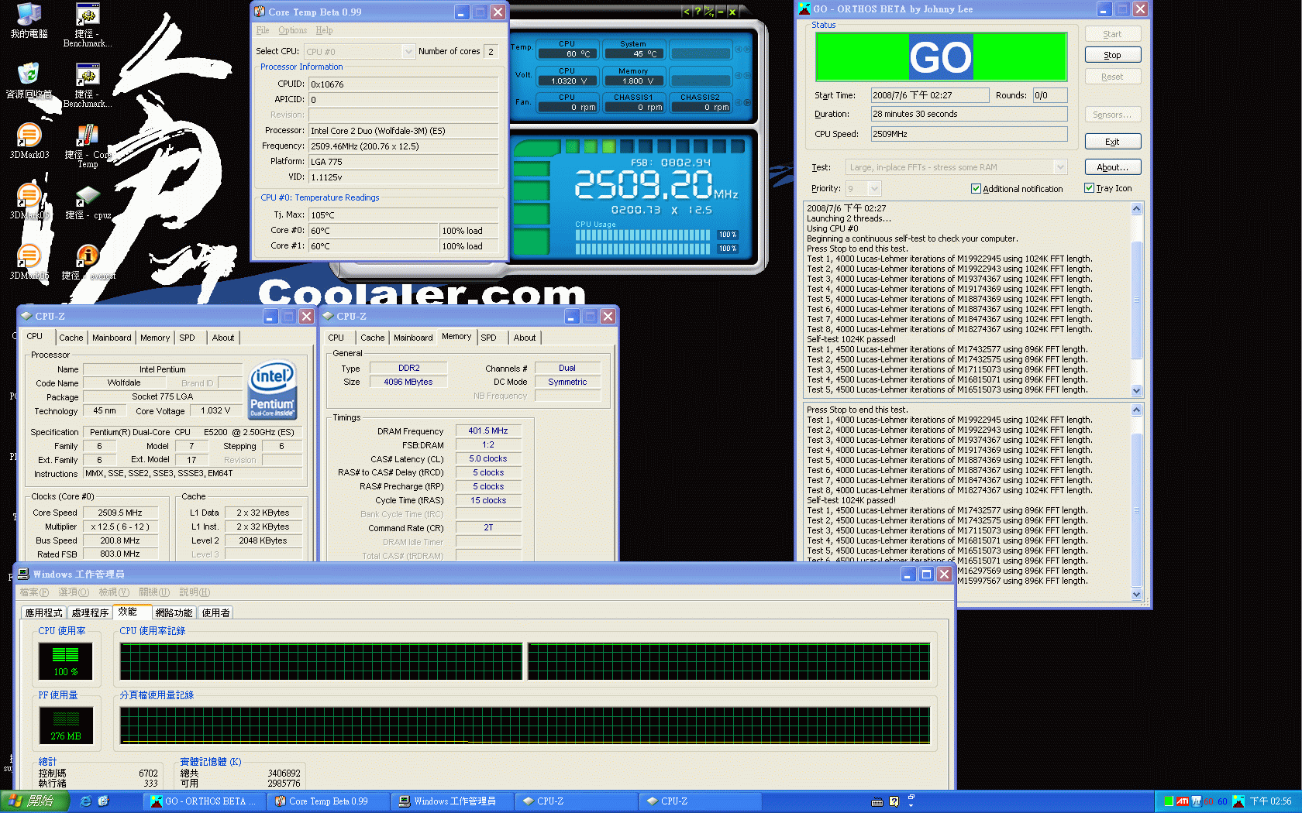This screenshot has height=813, width=1302.
Task: Open About tab in the CPU-Z Memory window
Action: [525, 338]
